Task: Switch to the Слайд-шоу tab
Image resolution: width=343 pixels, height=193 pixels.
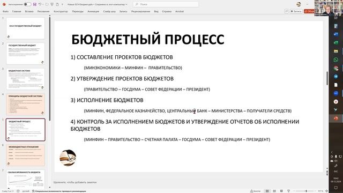Action: point(109,11)
